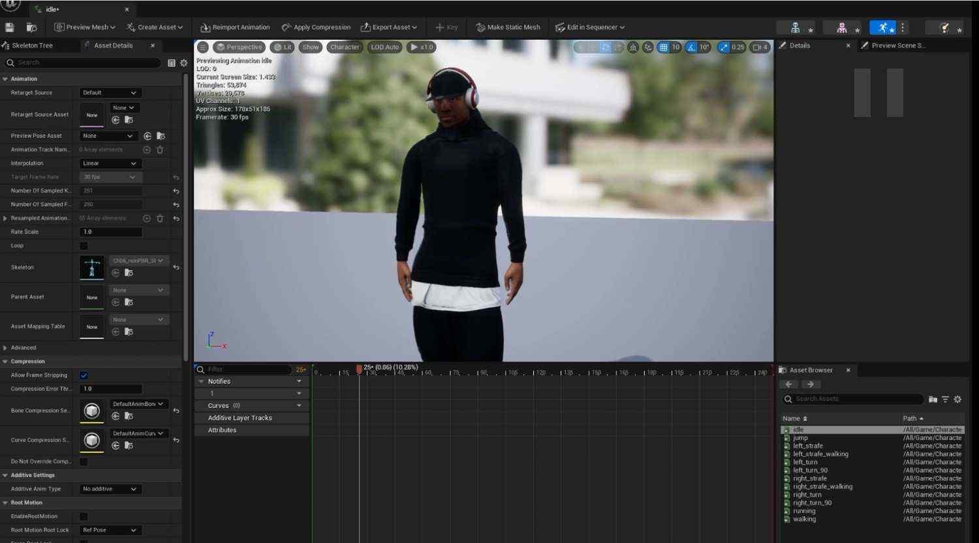Viewport: 979px width, 543px height.
Task: Click the Make Static Mesh button
Action: point(508,27)
